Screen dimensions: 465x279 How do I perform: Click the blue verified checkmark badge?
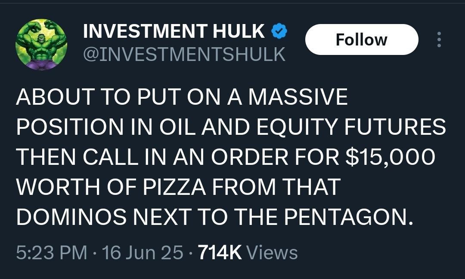[279, 31]
